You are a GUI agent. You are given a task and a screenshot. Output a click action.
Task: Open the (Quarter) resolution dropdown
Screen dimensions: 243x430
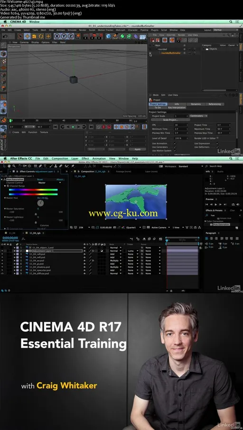pos(133,227)
